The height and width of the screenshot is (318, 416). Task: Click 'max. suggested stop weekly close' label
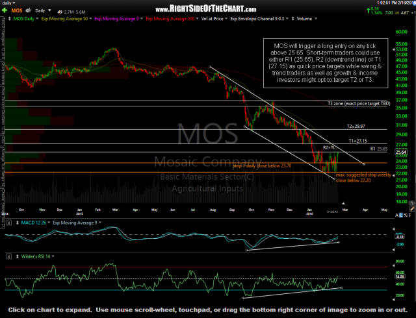[x=363, y=178]
